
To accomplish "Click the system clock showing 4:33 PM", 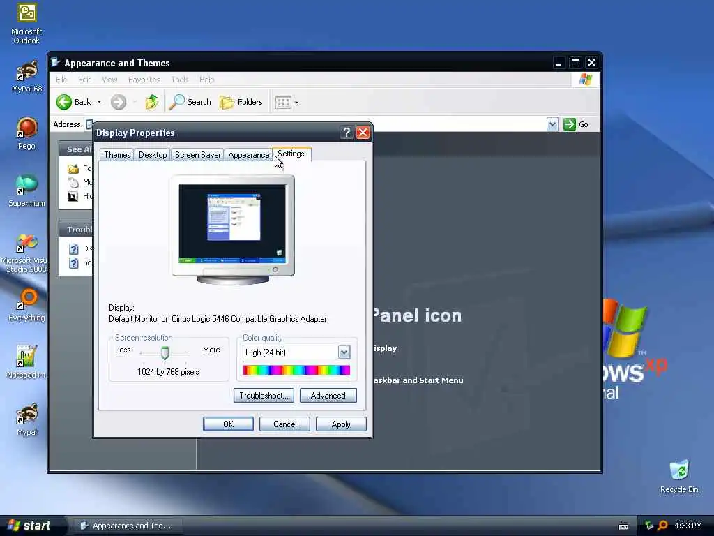I will 688,526.
